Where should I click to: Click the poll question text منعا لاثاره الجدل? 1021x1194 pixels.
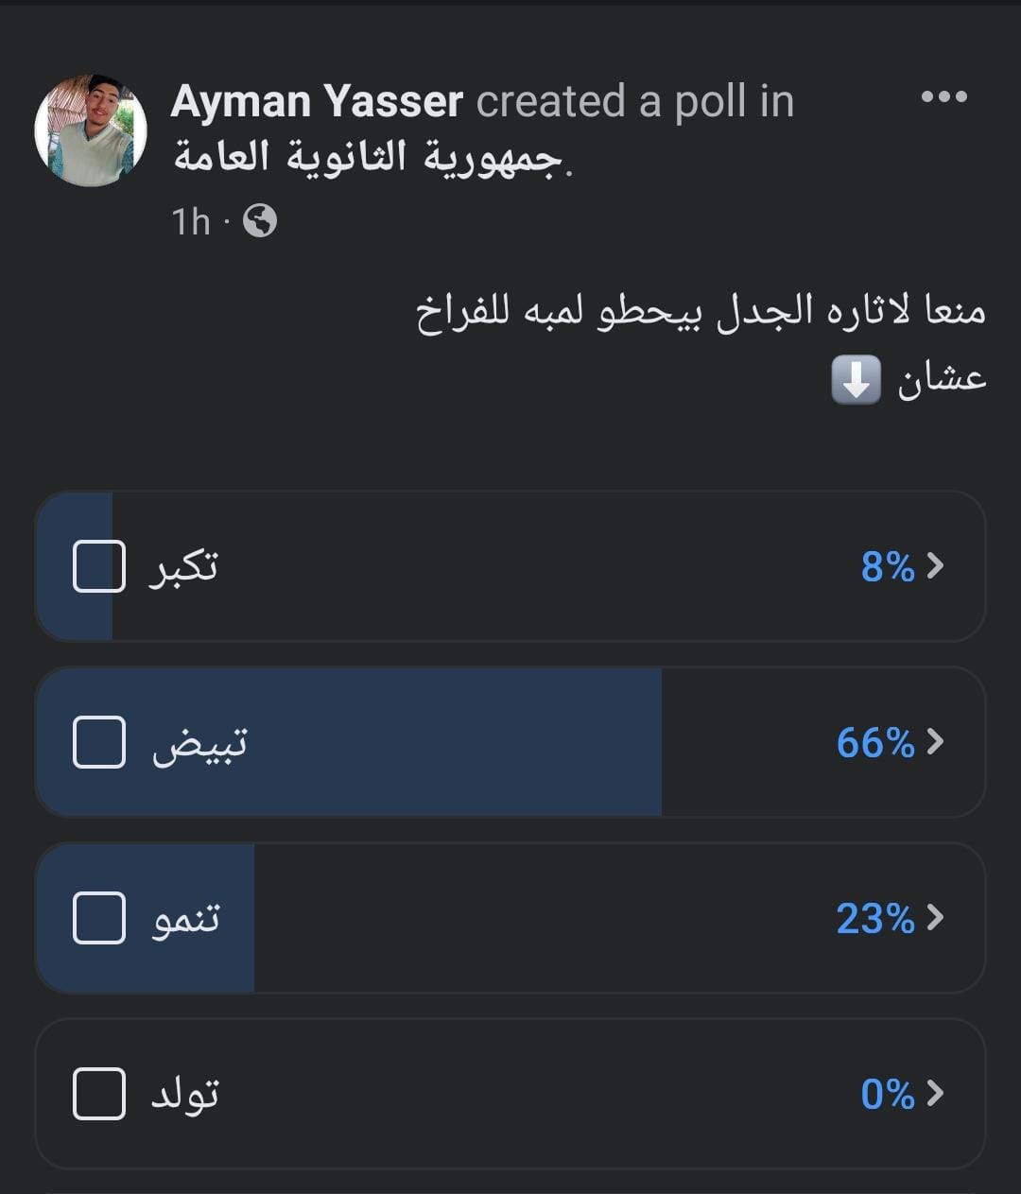pyautogui.click(x=701, y=310)
